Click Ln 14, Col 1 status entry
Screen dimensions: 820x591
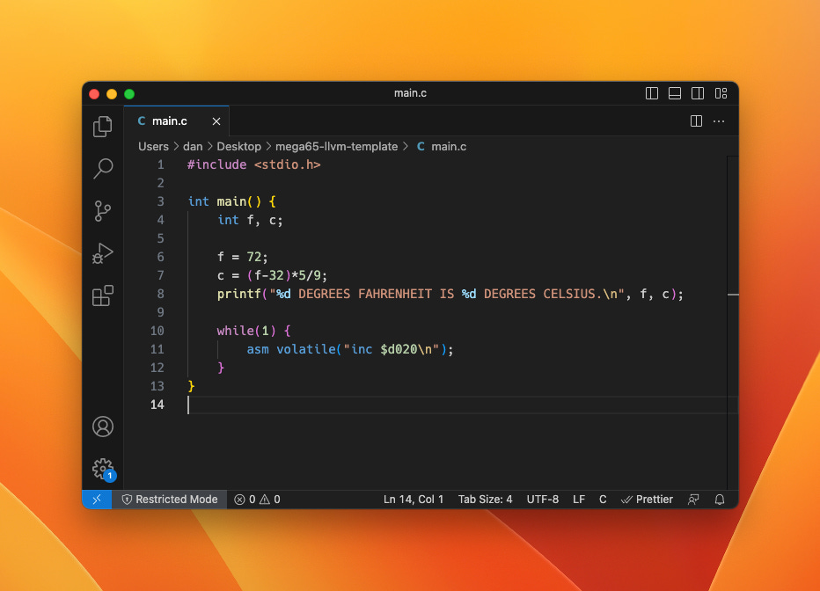[x=414, y=500]
